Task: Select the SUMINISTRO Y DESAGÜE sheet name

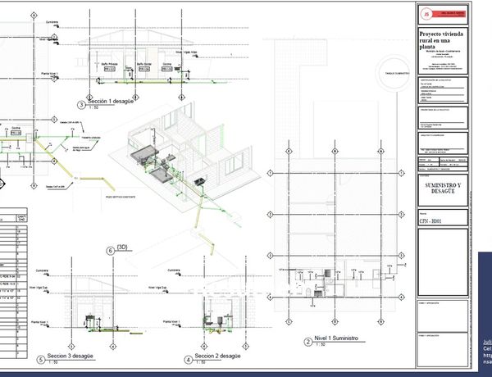Action: 443,189
